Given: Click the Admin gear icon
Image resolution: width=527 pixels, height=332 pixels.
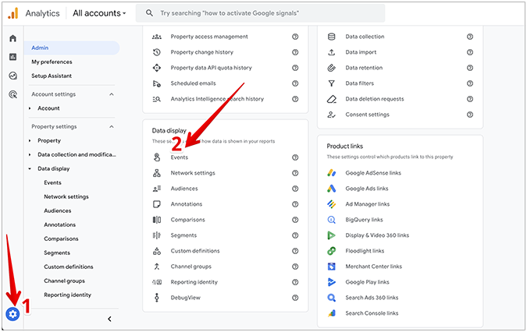Looking at the screenshot, I should pos(12,314).
